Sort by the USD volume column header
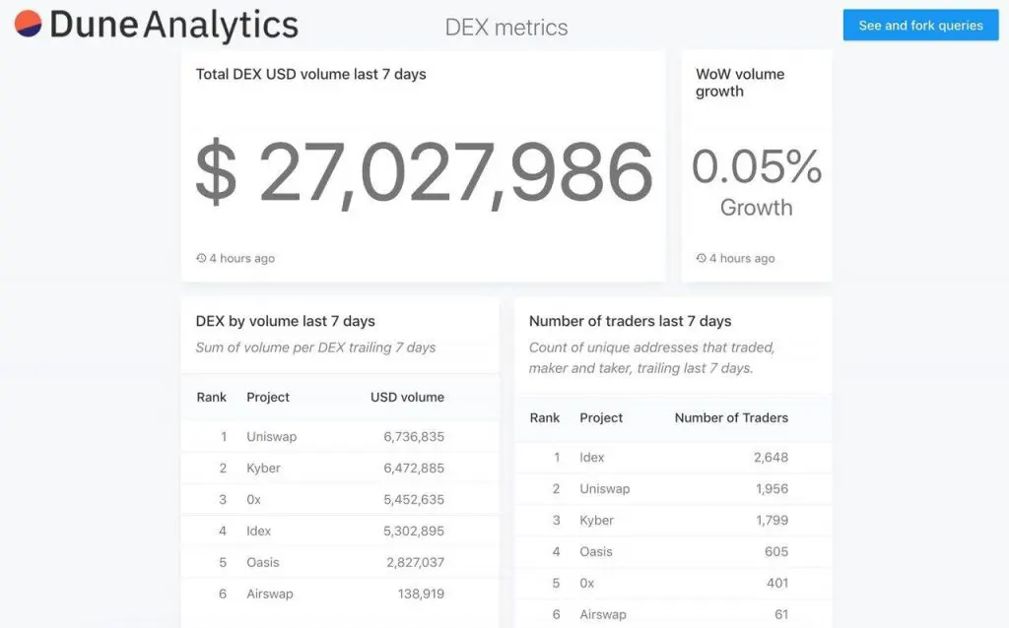The height and width of the screenshot is (628, 1009). point(407,397)
